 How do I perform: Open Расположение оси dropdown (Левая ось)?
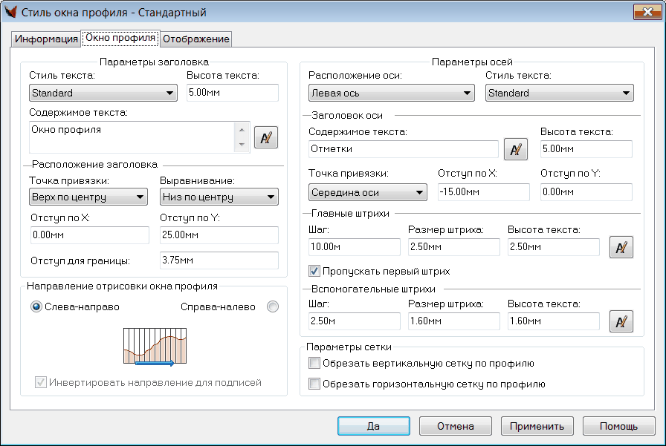[x=391, y=93]
